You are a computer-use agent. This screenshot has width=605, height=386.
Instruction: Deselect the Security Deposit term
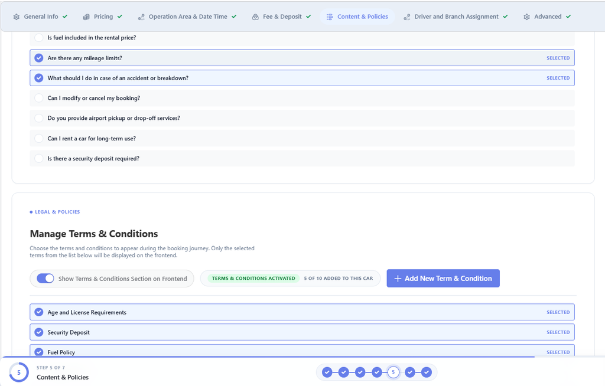coord(302,332)
